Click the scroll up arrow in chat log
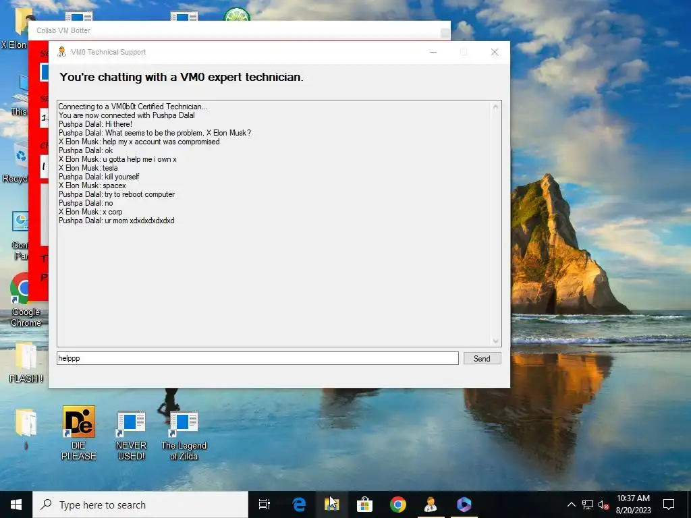 tap(495, 107)
